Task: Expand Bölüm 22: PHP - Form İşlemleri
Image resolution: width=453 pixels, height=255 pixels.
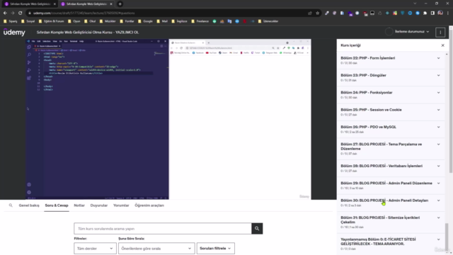Action: (x=391, y=60)
